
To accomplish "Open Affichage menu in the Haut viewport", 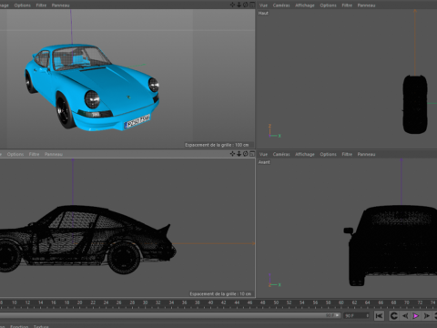I will [305, 5].
